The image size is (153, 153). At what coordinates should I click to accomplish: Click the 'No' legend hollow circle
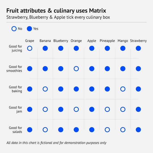(x=14, y=29)
